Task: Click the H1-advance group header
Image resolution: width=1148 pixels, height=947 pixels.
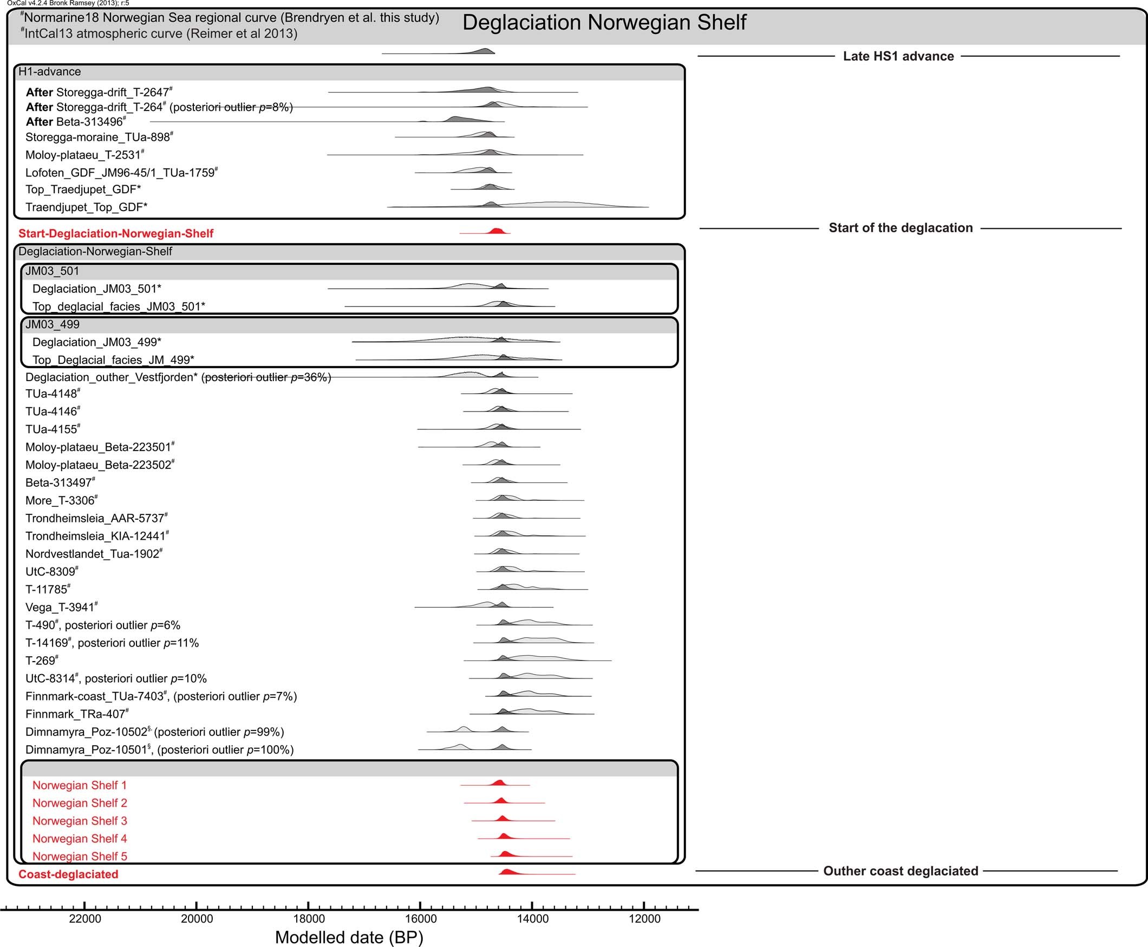Action: (x=49, y=71)
